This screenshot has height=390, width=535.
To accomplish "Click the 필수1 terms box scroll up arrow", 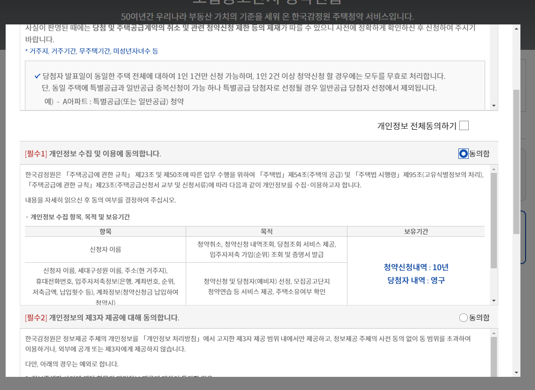I will coord(494,169).
